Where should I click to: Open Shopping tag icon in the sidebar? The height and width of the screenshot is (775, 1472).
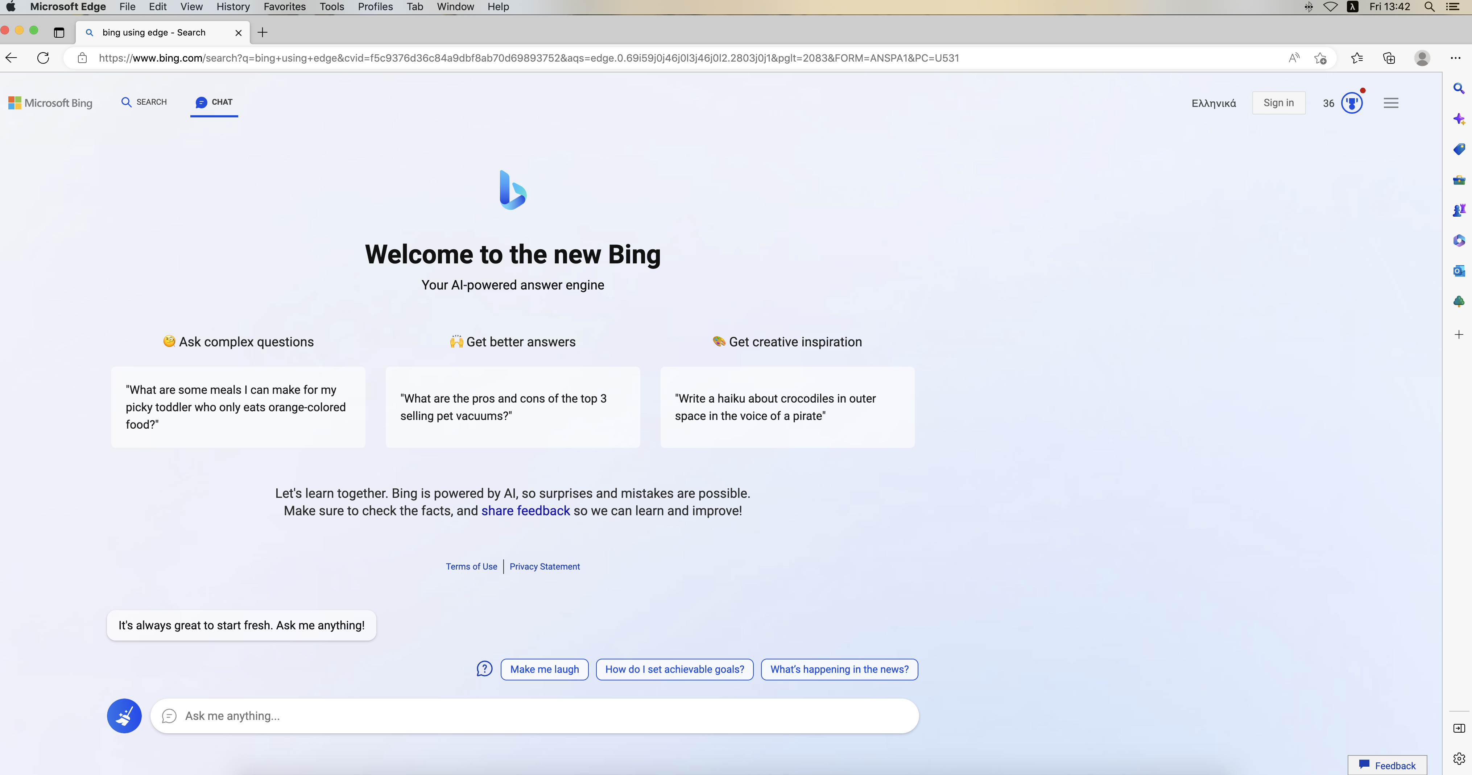tap(1459, 149)
